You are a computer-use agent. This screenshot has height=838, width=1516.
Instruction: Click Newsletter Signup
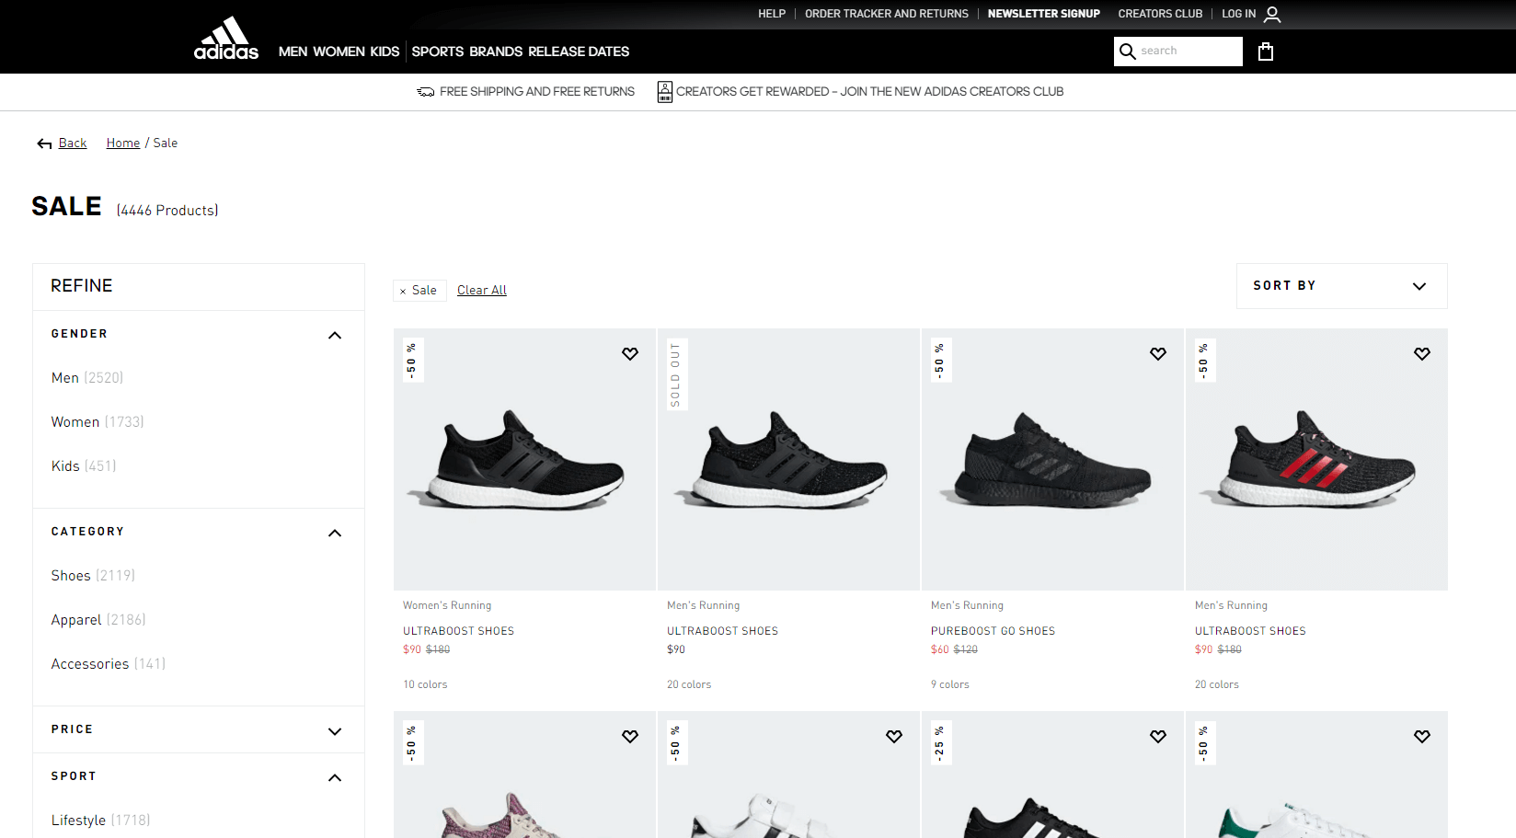pyautogui.click(x=1044, y=14)
